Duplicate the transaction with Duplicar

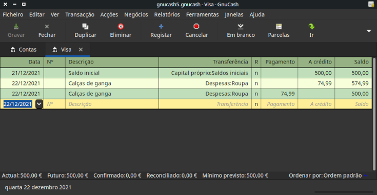85,31
